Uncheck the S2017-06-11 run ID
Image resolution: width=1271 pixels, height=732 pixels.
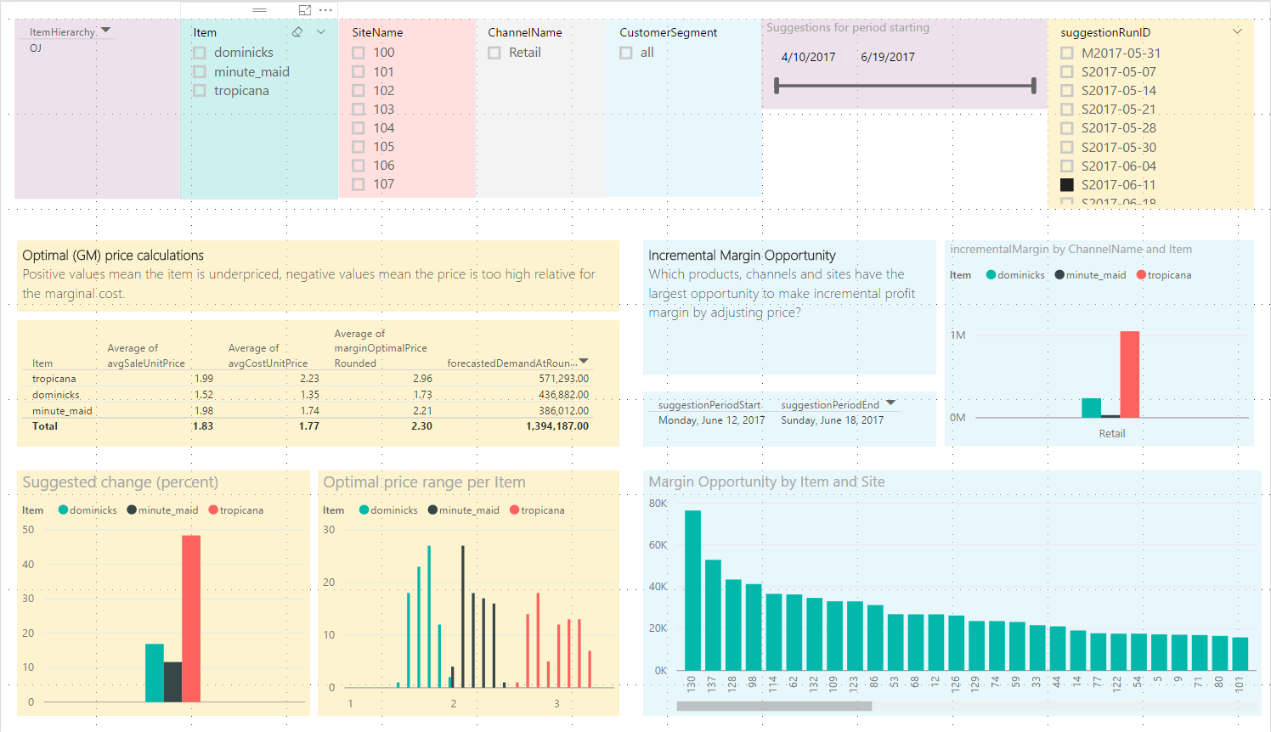point(1067,185)
